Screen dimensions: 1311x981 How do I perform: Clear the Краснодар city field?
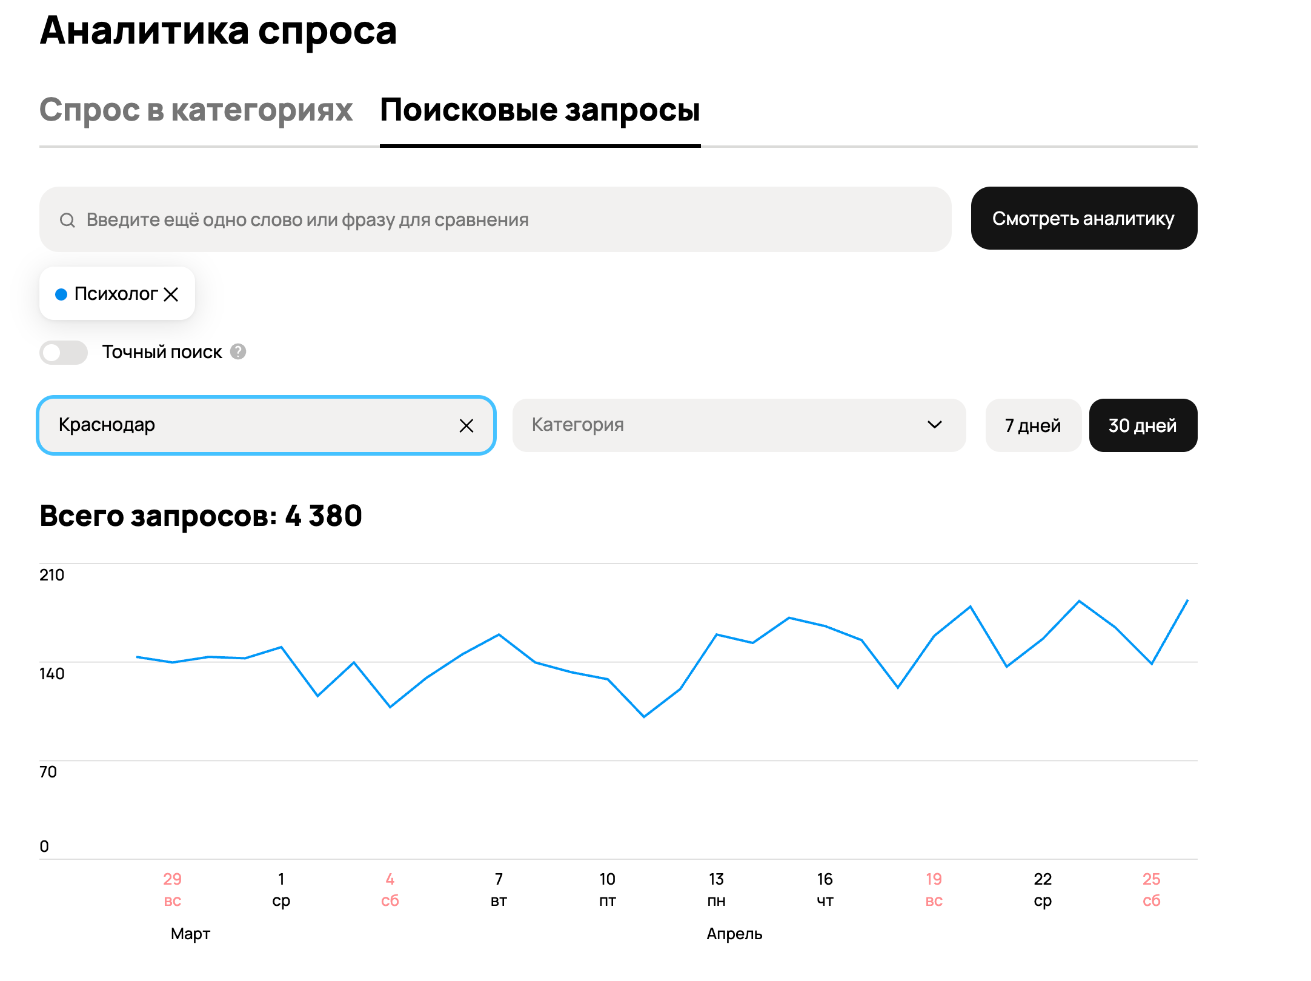[466, 426]
